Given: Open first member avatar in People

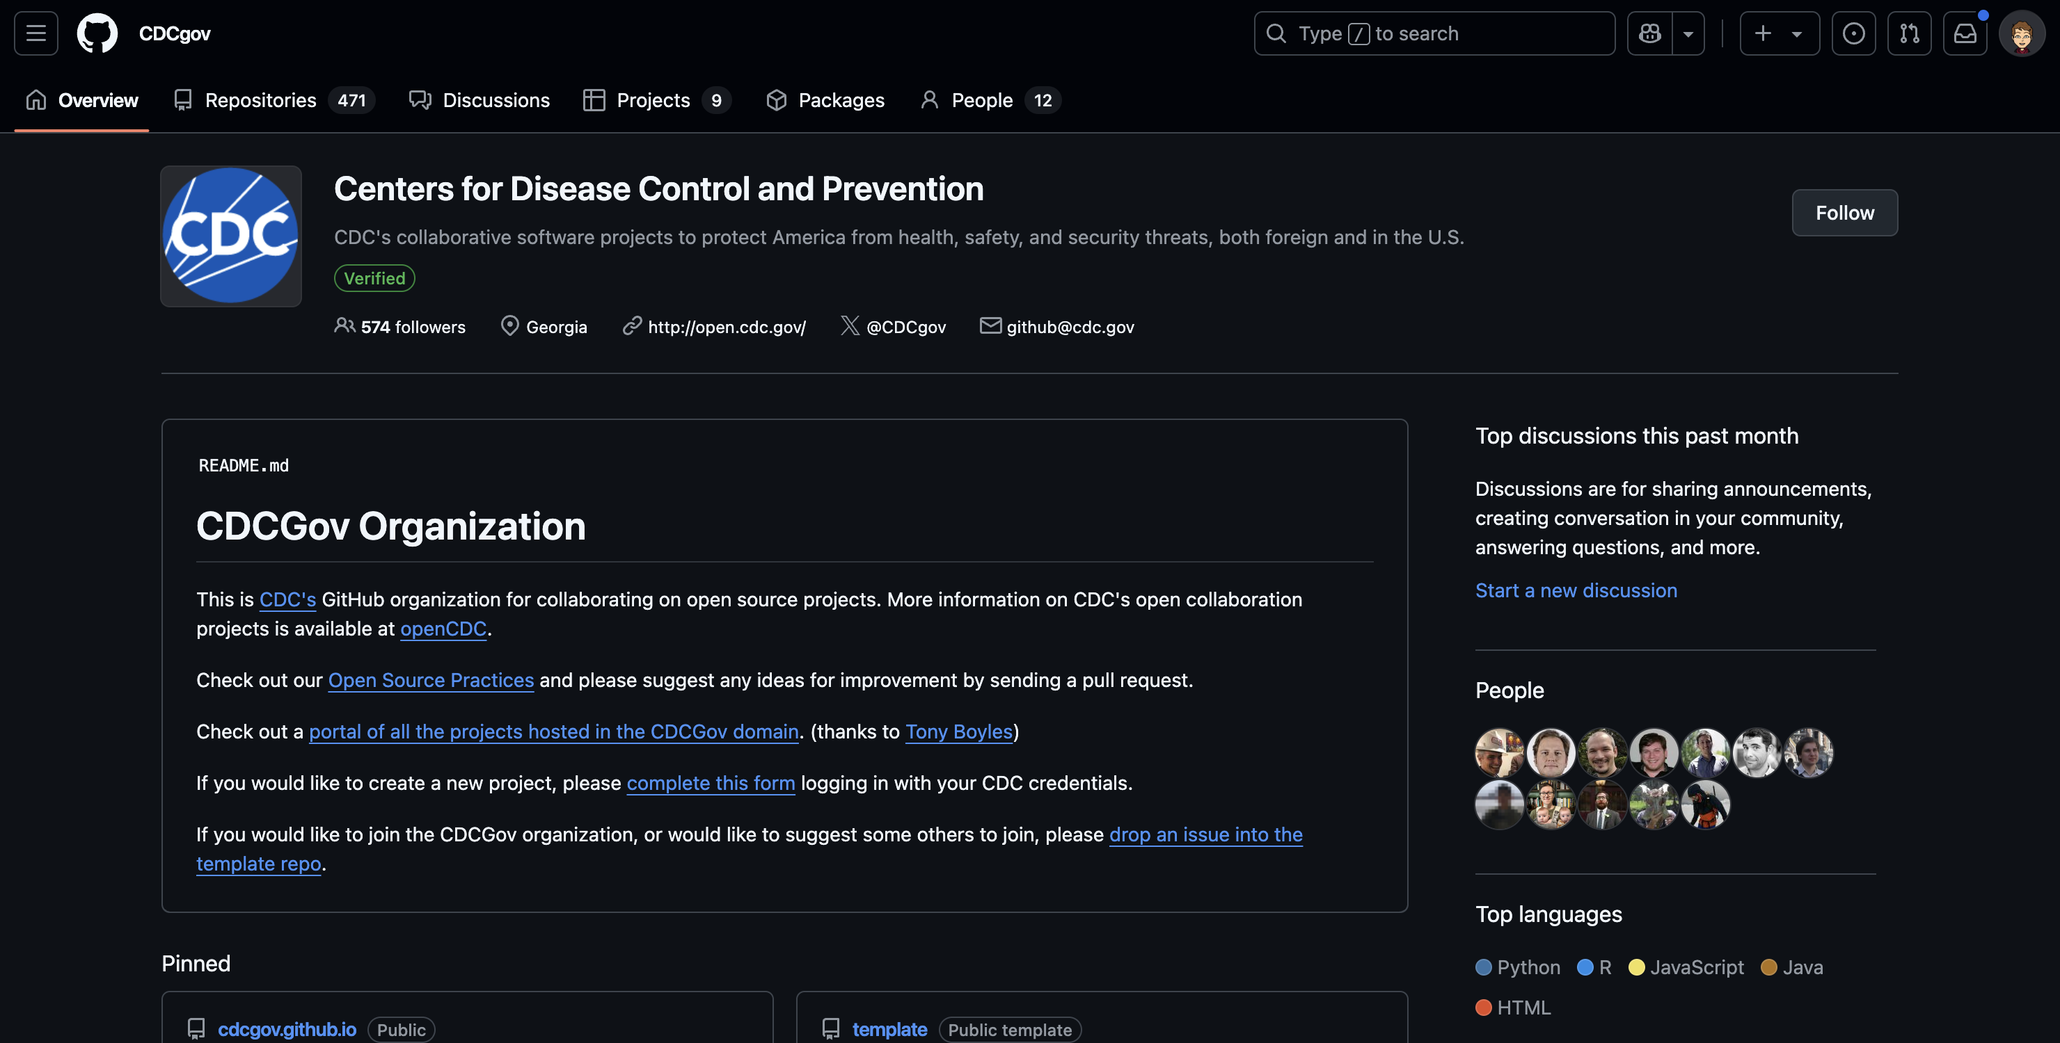Looking at the screenshot, I should (x=1498, y=752).
